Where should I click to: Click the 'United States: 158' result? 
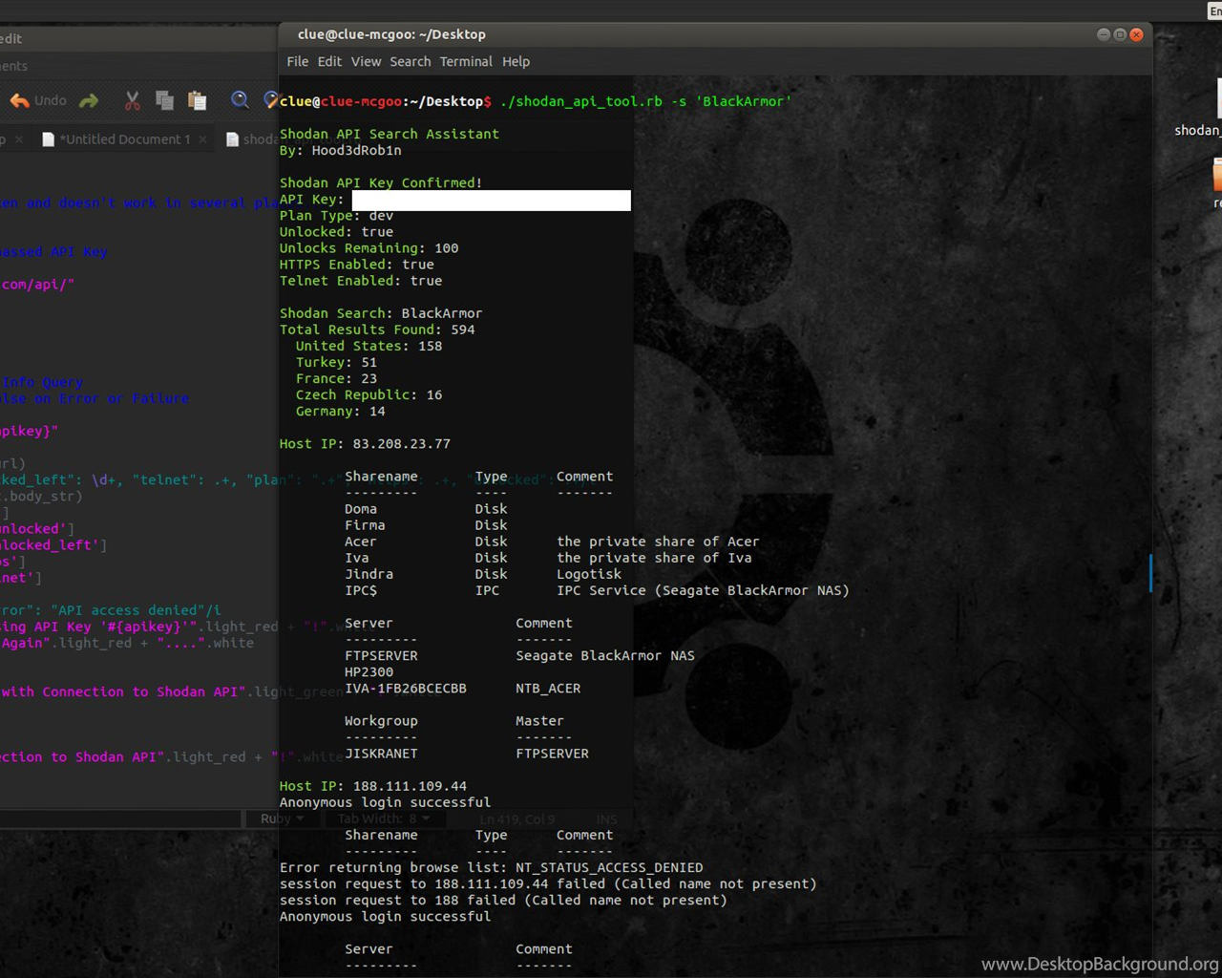(x=369, y=346)
